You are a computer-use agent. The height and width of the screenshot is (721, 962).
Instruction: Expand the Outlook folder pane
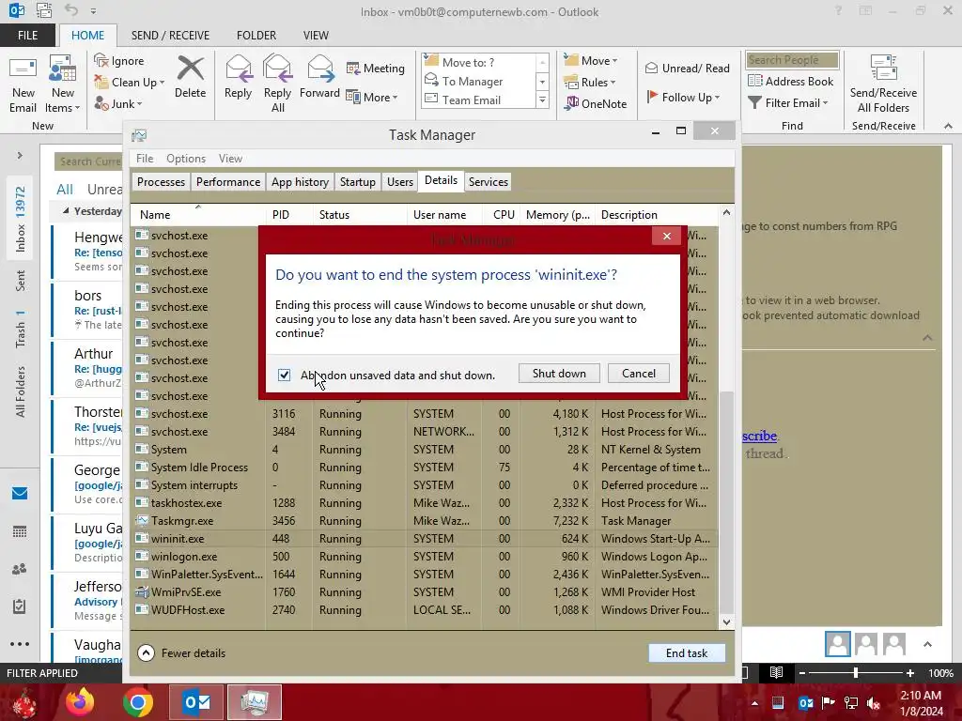click(x=20, y=156)
